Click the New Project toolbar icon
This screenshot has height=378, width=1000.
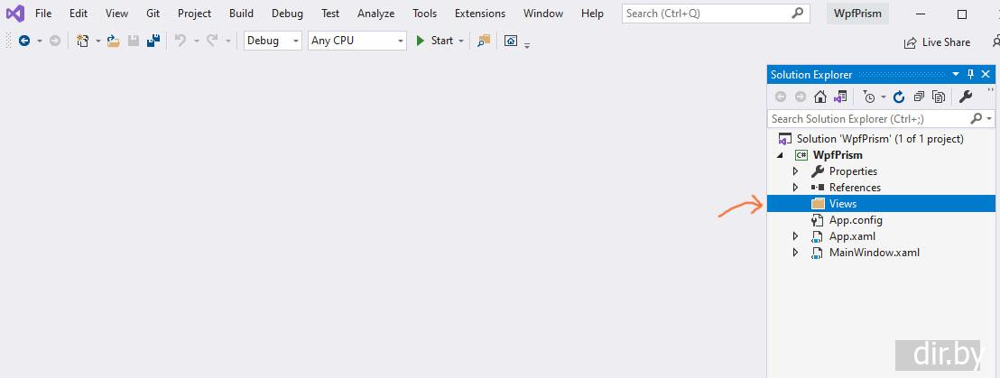point(82,41)
